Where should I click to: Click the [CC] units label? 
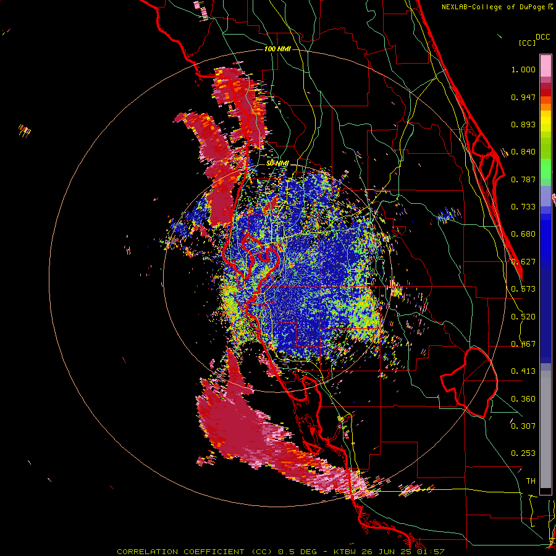tap(528, 43)
